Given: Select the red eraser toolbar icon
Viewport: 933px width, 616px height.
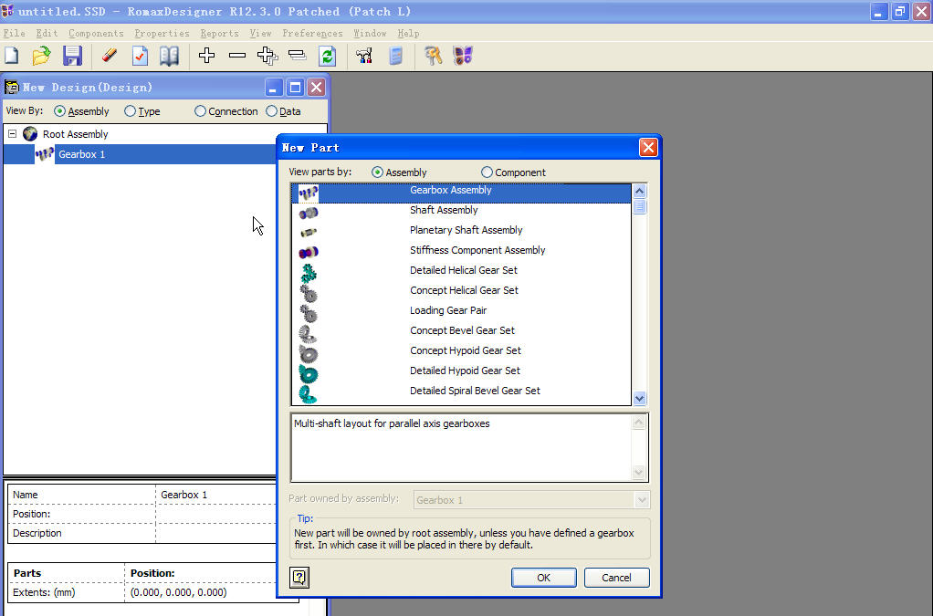Looking at the screenshot, I should coord(110,56).
